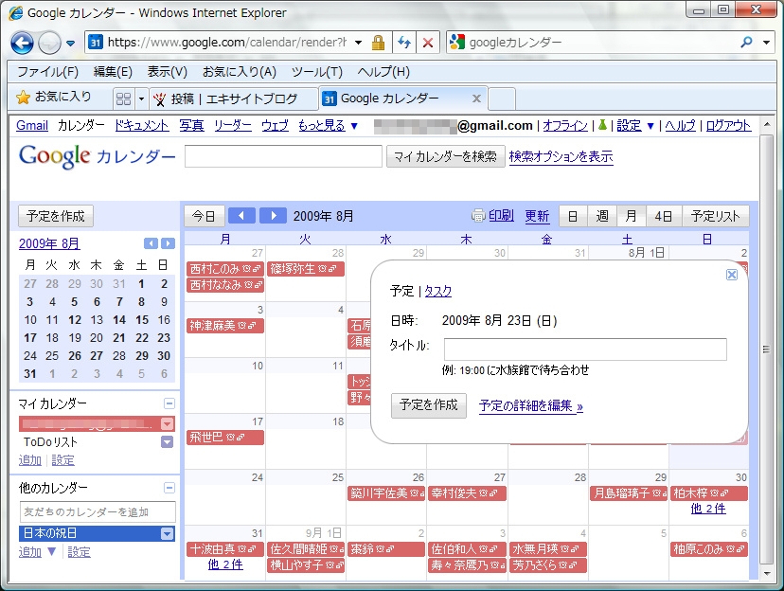Image resolution: width=784 pixels, height=591 pixels.
Task: Click the タイトル input field
Action: tap(585, 349)
